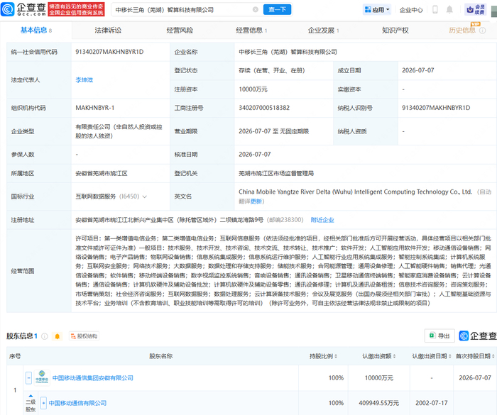Open 中国移动通信有限公司 shareholder link
This screenshot has height=415, width=497.
click(x=77, y=403)
